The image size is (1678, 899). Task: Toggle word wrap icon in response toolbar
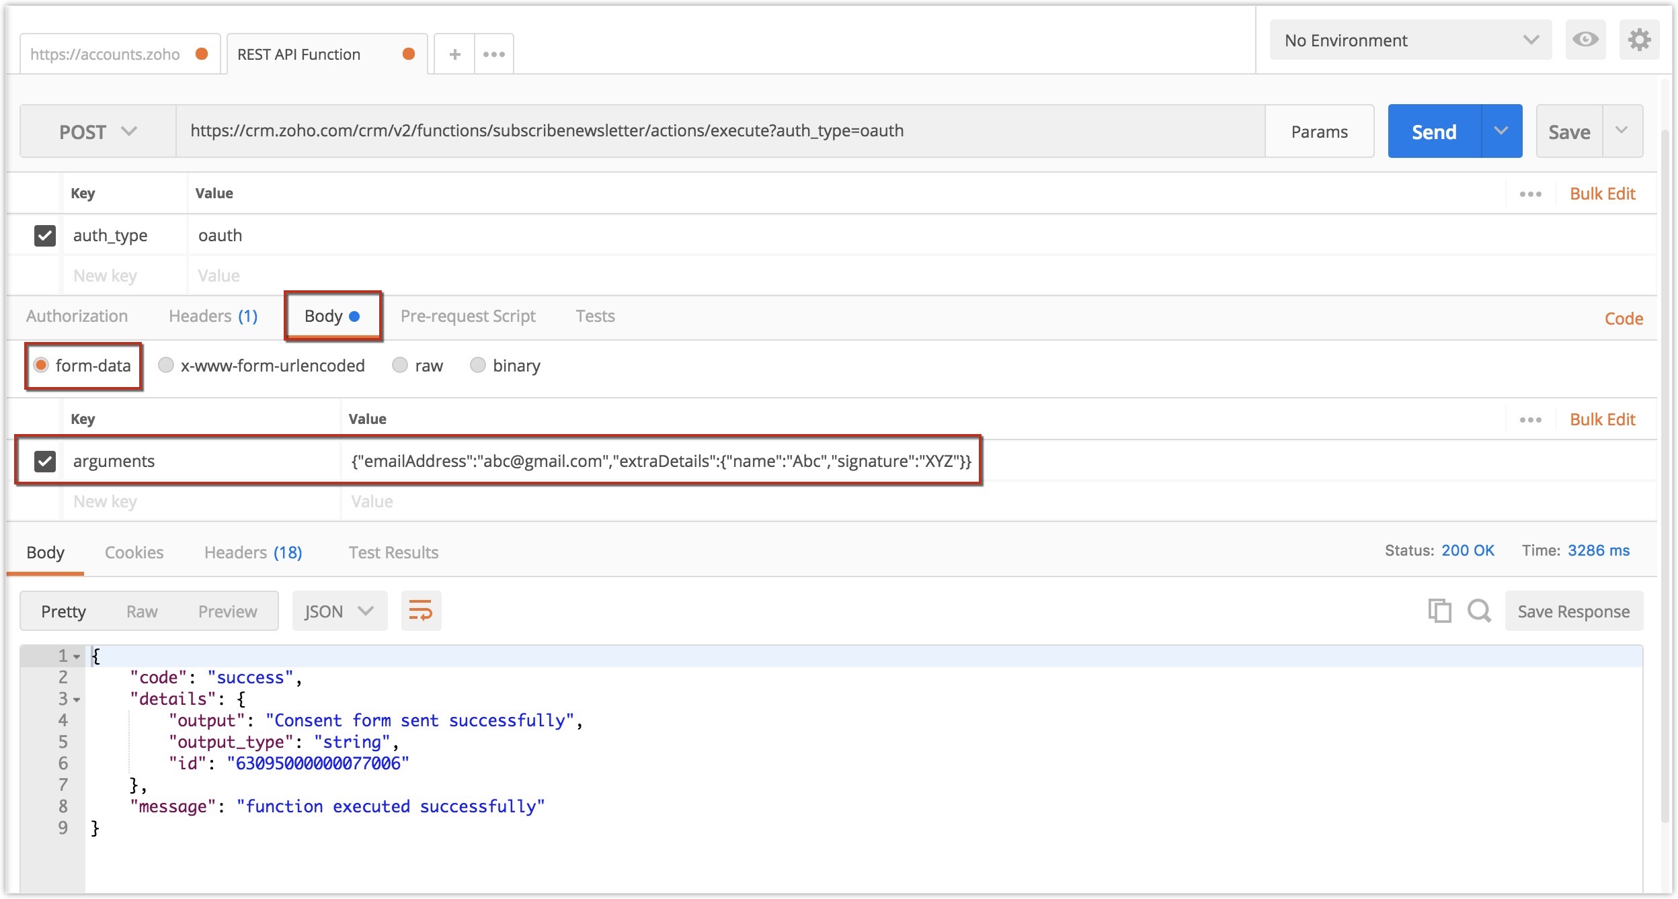coord(421,611)
